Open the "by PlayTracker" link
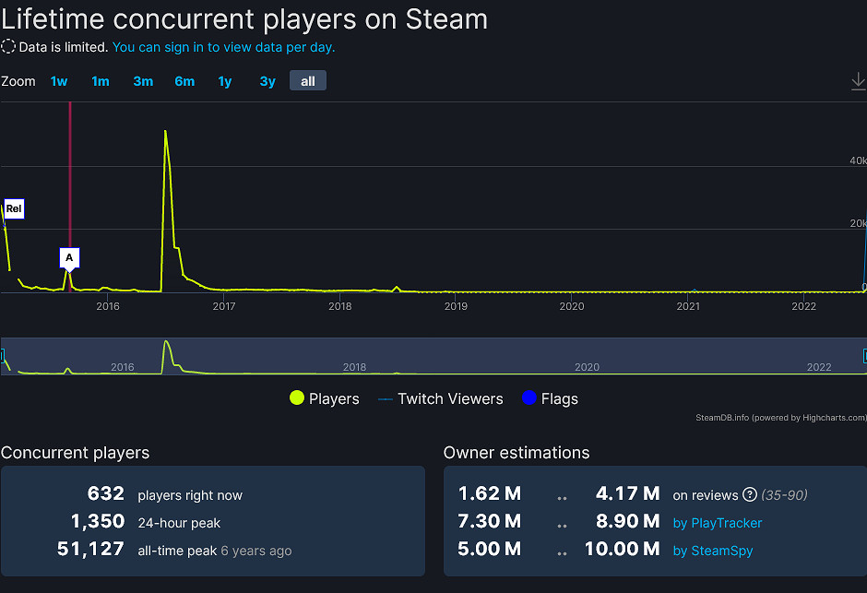 click(x=717, y=523)
